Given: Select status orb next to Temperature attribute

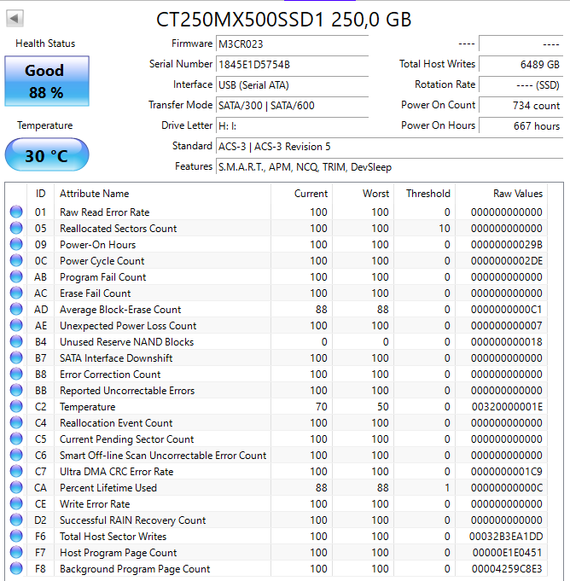Looking at the screenshot, I should click(x=16, y=407).
